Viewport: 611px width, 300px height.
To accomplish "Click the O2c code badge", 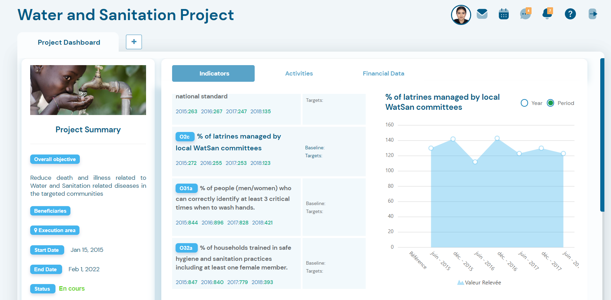I will [185, 137].
